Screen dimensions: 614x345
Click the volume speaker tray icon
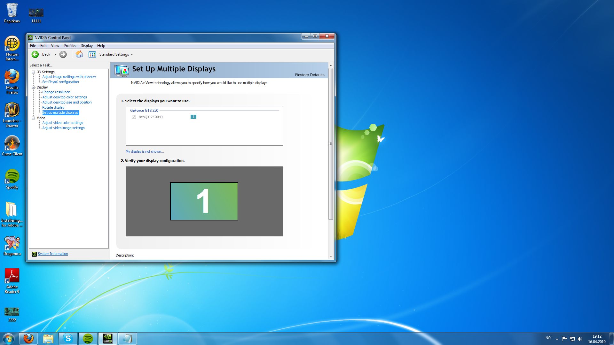coord(580,339)
